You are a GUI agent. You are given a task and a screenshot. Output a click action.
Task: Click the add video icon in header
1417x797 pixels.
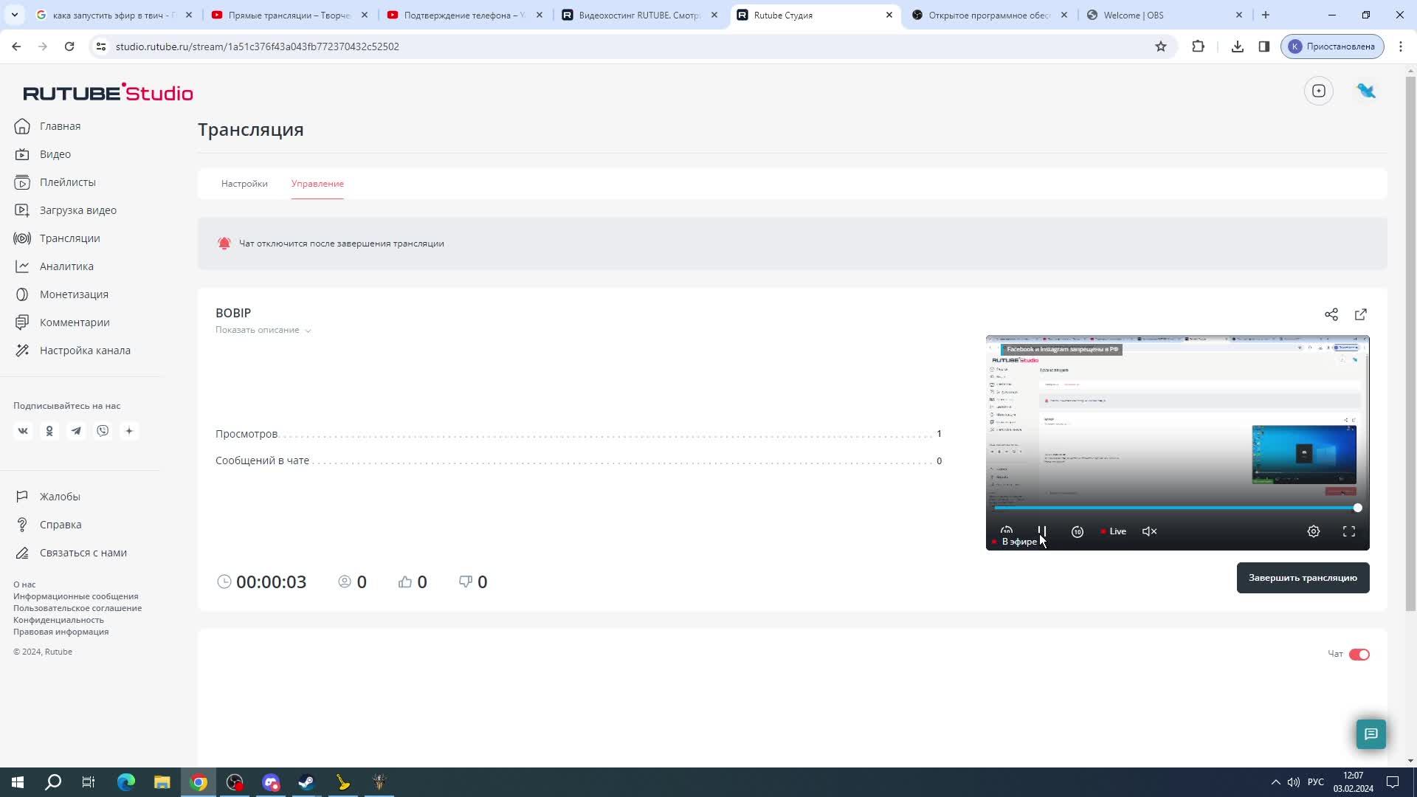(x=1318, y=91)
